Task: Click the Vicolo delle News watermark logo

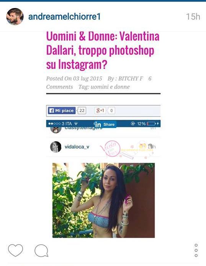Action: click(110, 149)
